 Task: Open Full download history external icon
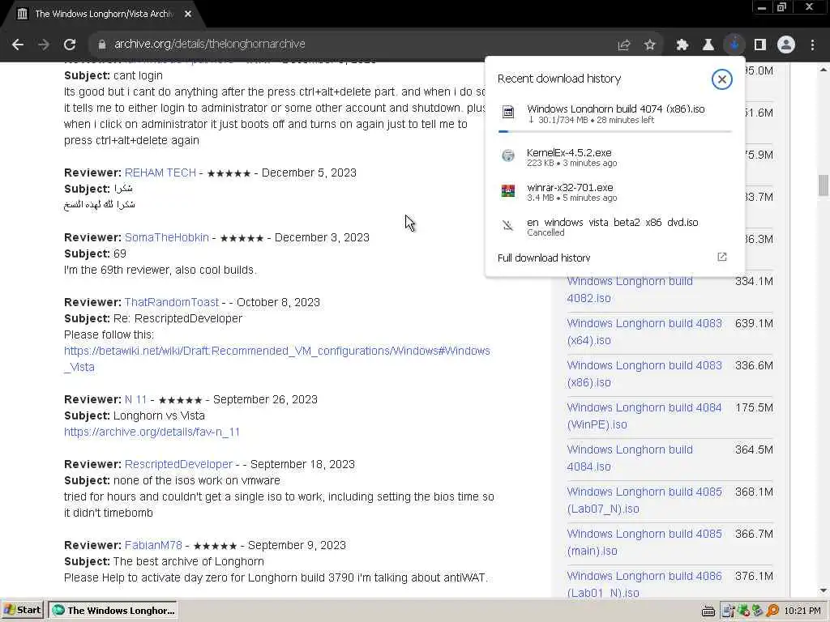722,257
